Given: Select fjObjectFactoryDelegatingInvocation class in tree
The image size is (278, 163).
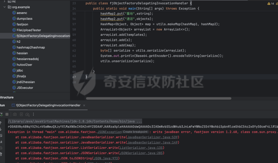Looking at the screenshot, I should [43, 36].
